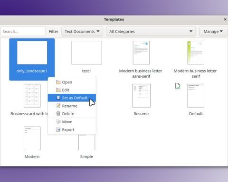Image resolution: width=228 pixels, height=182 pixels.
Task: Select the Default template thumbnail
Action: (196, 96)
